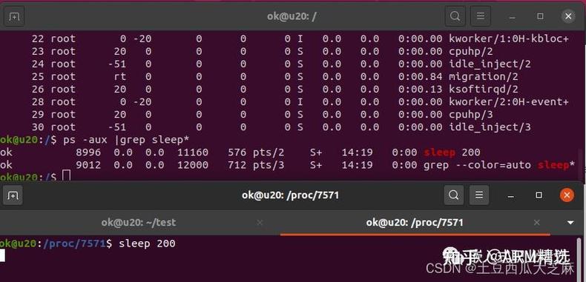Image resolution: width=586 pixels, height=282 pixels.
Task: Close the top terminal window
Action: click(568, 16)
